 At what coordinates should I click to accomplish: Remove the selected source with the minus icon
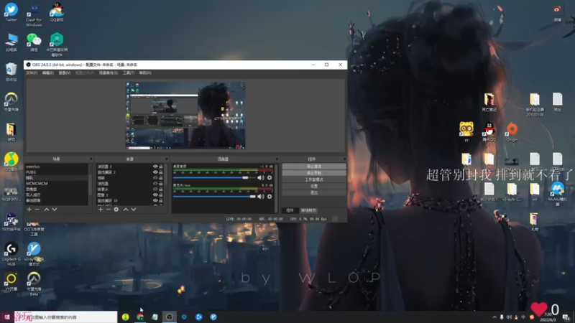click(109, 210)
